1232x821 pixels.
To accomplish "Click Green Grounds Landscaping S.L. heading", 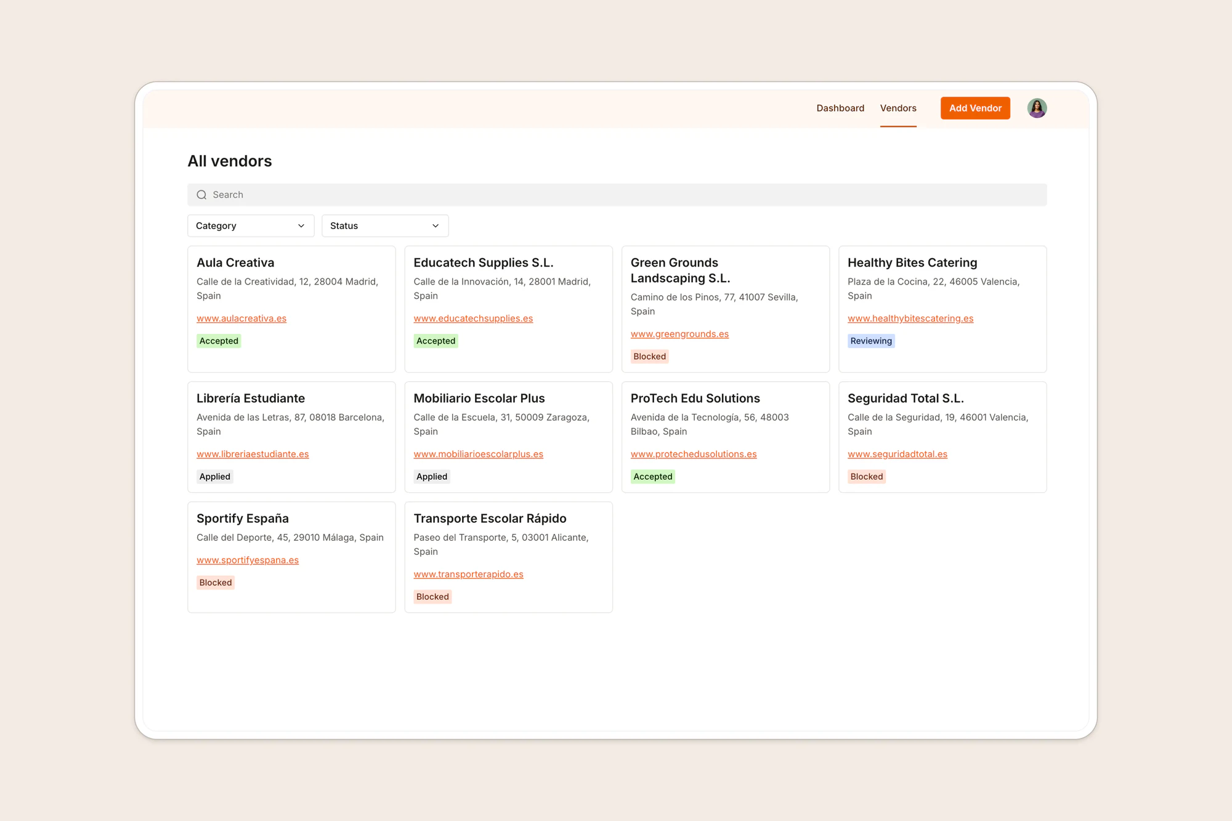I will tap(680, 270).
